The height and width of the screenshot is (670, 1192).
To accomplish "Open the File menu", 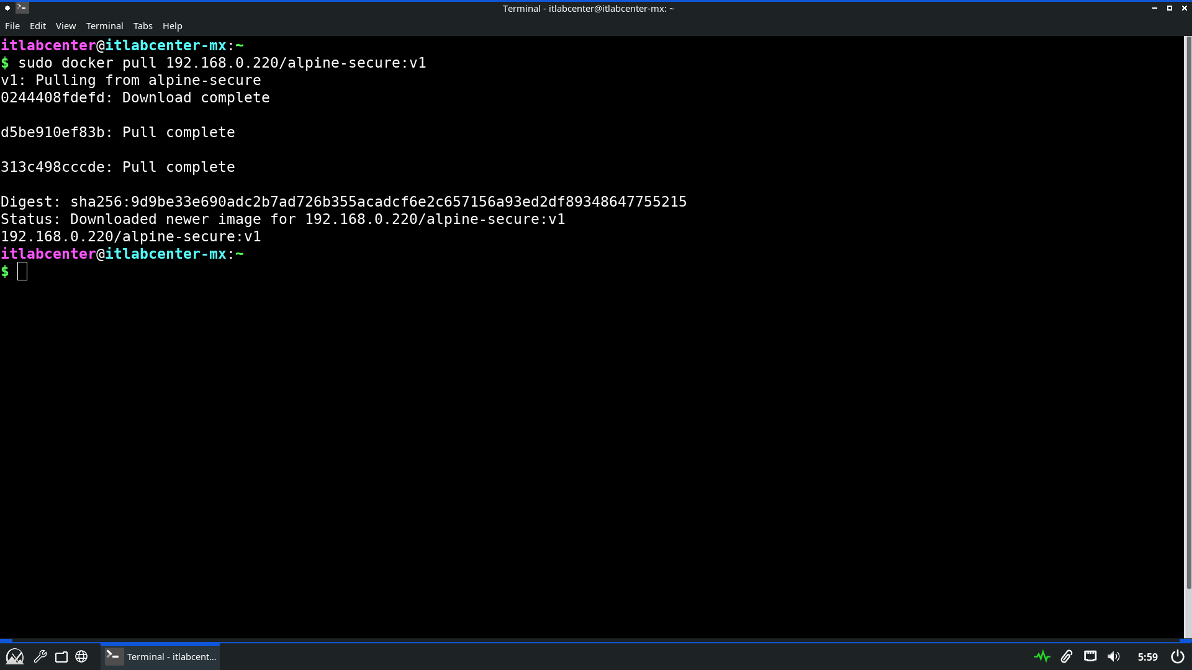I will click(x=12, y=26).
